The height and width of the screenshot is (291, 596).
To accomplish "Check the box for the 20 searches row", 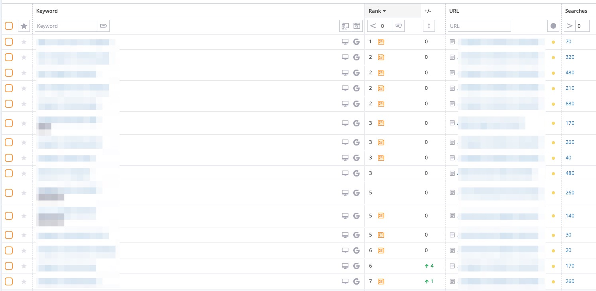I will tap(9, 250).
